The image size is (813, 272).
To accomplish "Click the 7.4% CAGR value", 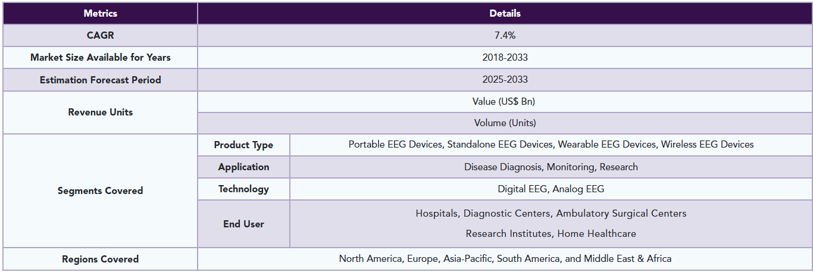I will coord(505,35).
